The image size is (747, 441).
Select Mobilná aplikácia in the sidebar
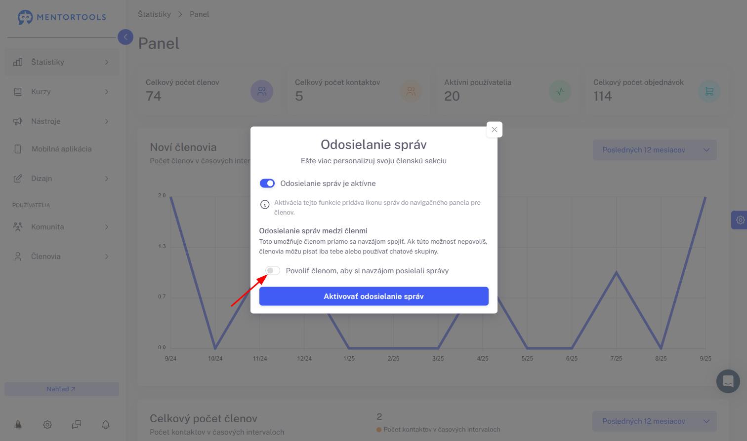click(x=62, y=149)
